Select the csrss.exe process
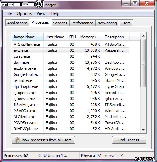 (x=70, y=56)
